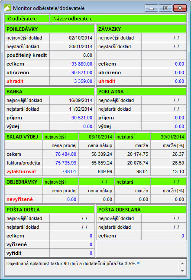The width and height of the screenshot is (191, 280).
Task: Click the note scrollbar down arrow
Action: 182,271
